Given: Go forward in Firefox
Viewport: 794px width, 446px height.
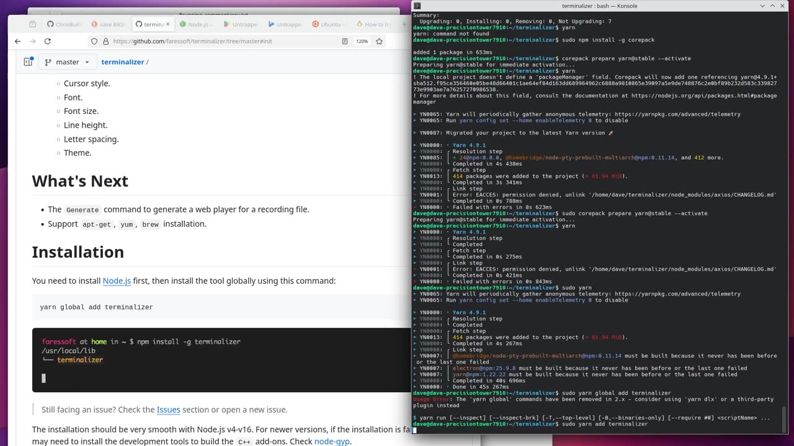Looking at the screenshot, I should (x=32, y=42).
